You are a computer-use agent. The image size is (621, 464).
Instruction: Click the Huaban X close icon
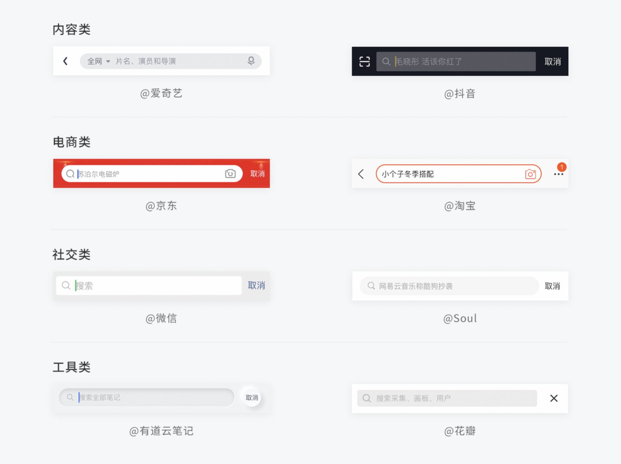(x=554, y=398)
